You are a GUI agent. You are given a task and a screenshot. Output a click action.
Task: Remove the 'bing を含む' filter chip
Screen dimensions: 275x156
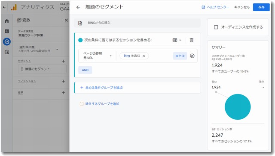pos(144,56)
